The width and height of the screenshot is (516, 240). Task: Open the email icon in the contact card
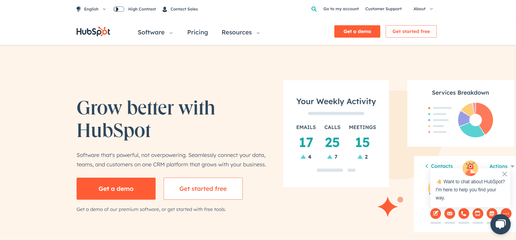(x=450, y=213)
